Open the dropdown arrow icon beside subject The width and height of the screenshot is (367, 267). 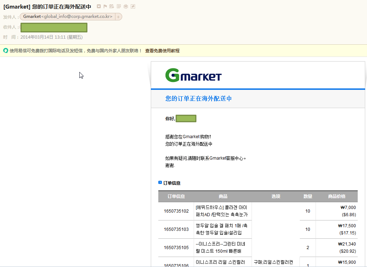coord(99,6)
